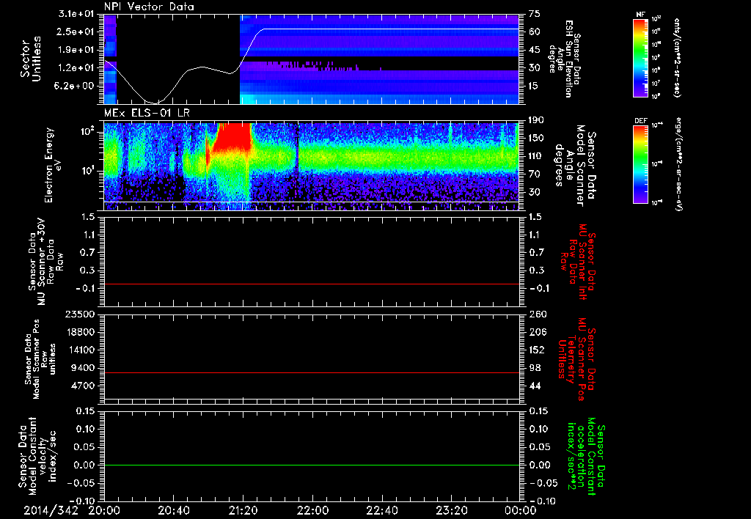Click the '22:00' time axis label
Viewport: 751px width, 519px height.
(x=312, y=510)
